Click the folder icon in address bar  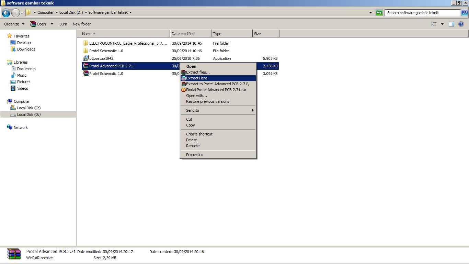(28, 12)
